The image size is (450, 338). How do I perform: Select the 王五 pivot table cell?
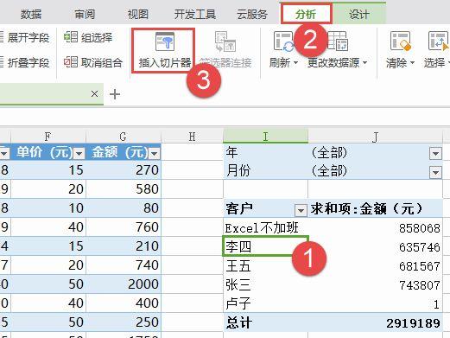pos(265,265)
